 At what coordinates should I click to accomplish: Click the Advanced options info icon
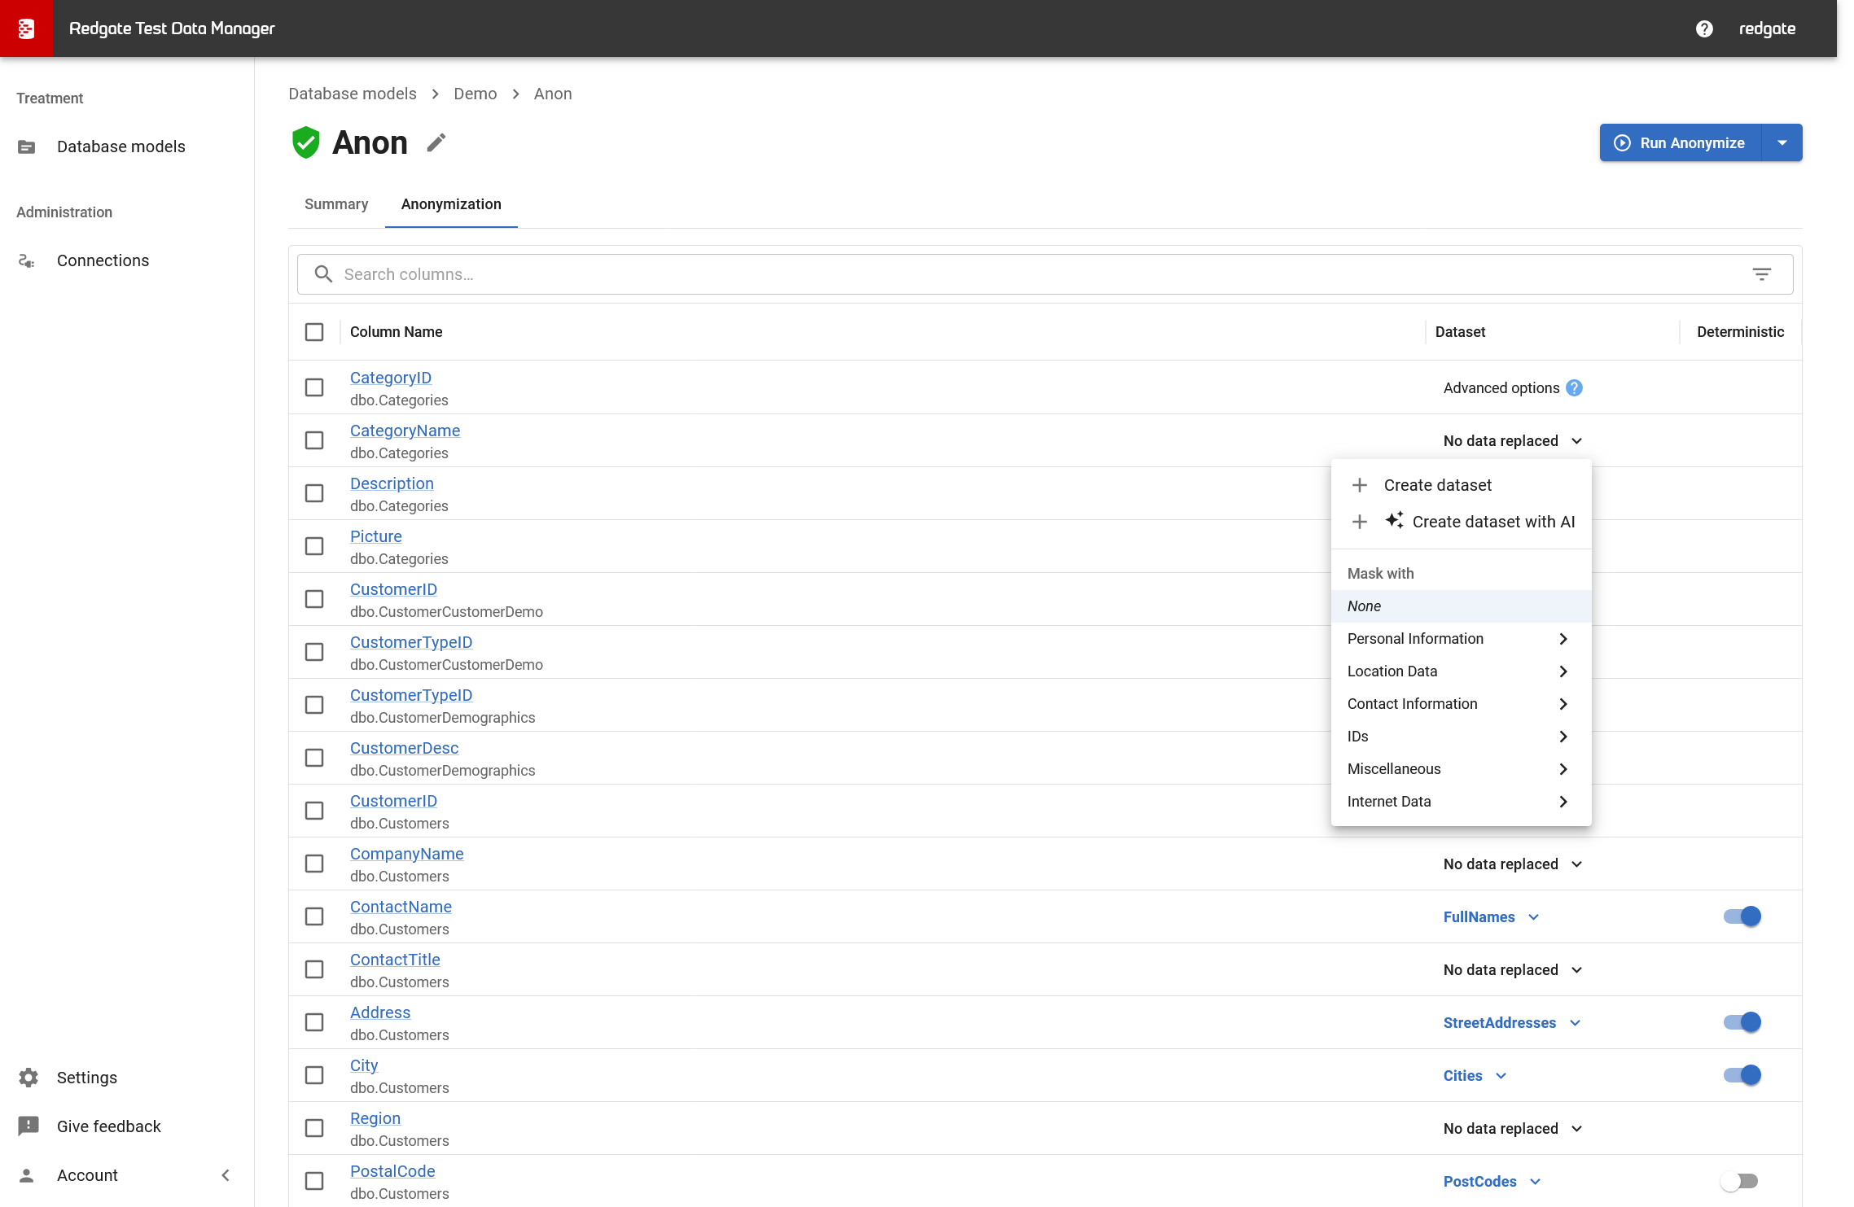tap(1575, 388)
